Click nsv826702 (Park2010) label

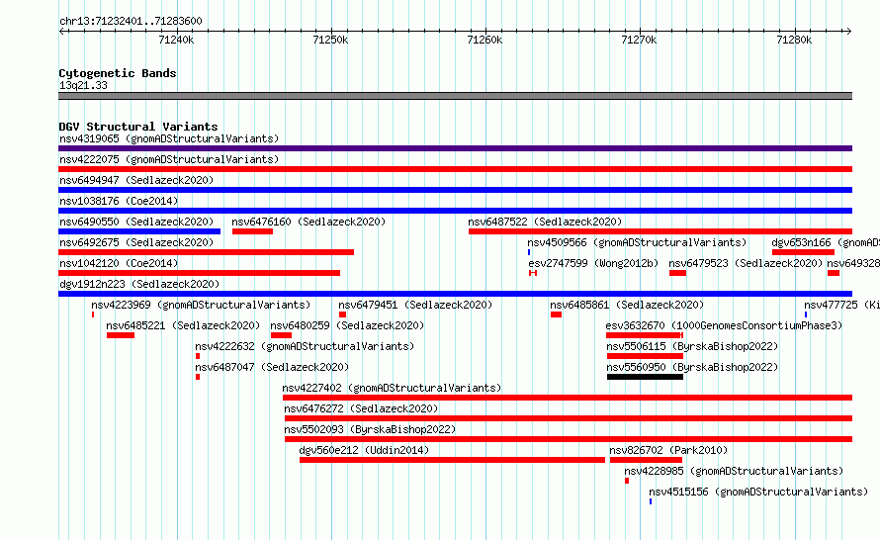(x=668, y=450)
